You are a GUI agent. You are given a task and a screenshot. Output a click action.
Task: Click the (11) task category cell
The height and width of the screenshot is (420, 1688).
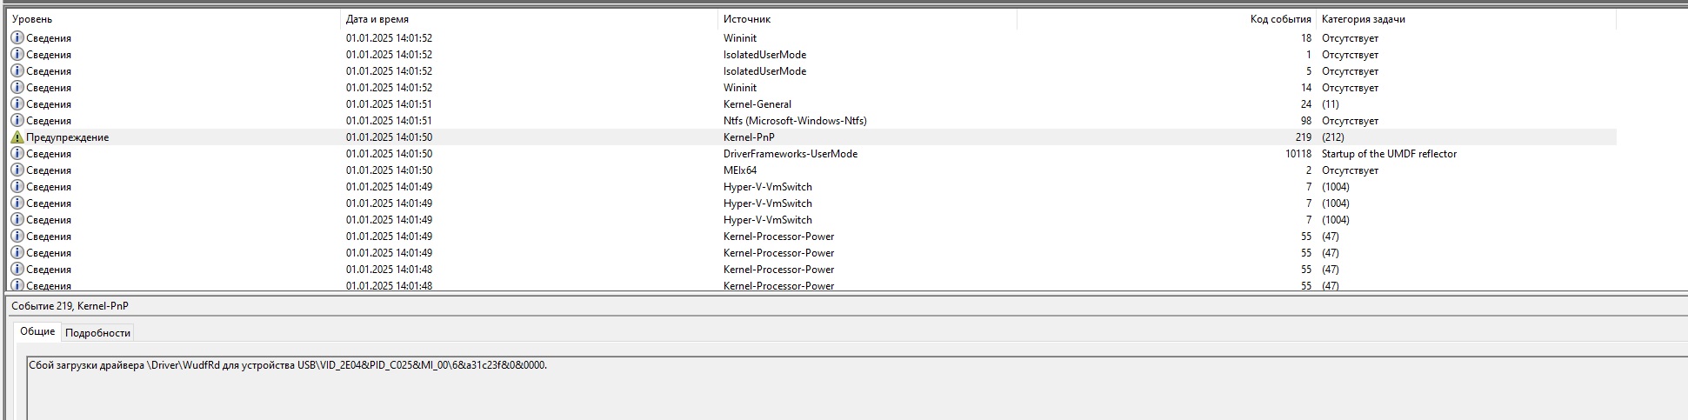(1331, 104)
